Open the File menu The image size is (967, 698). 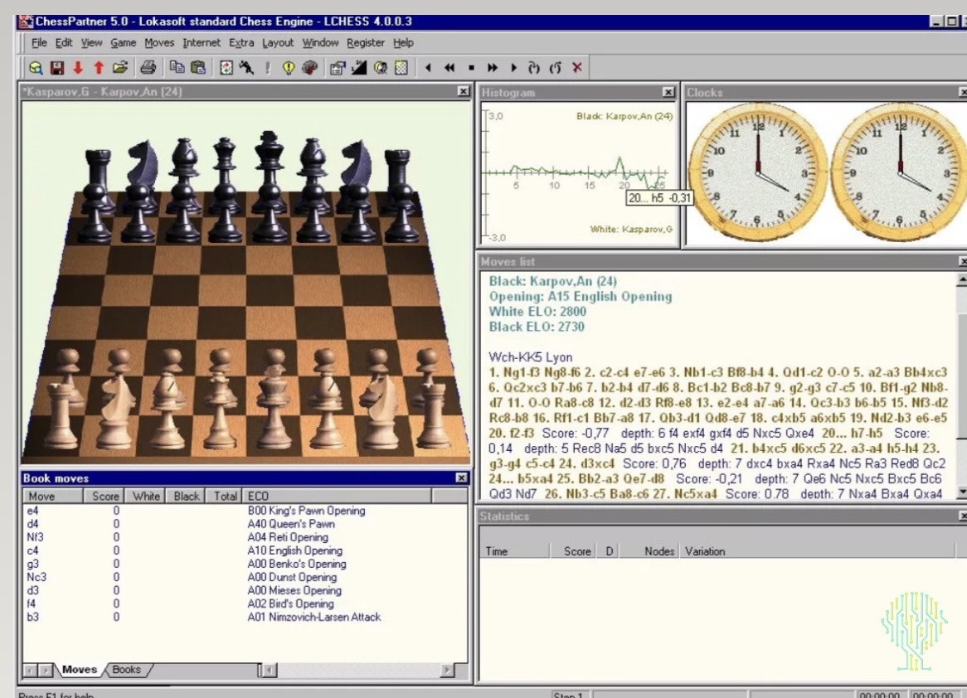(39, 42)
